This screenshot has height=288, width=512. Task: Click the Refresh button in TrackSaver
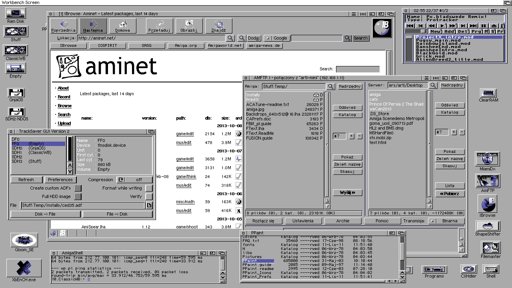tap(26, 180)
